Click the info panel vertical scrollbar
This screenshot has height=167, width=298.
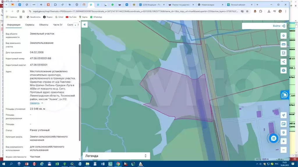click(80, 92)
